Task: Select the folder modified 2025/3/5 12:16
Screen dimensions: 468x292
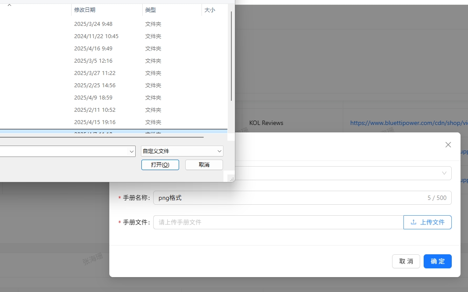Action: 114,61
